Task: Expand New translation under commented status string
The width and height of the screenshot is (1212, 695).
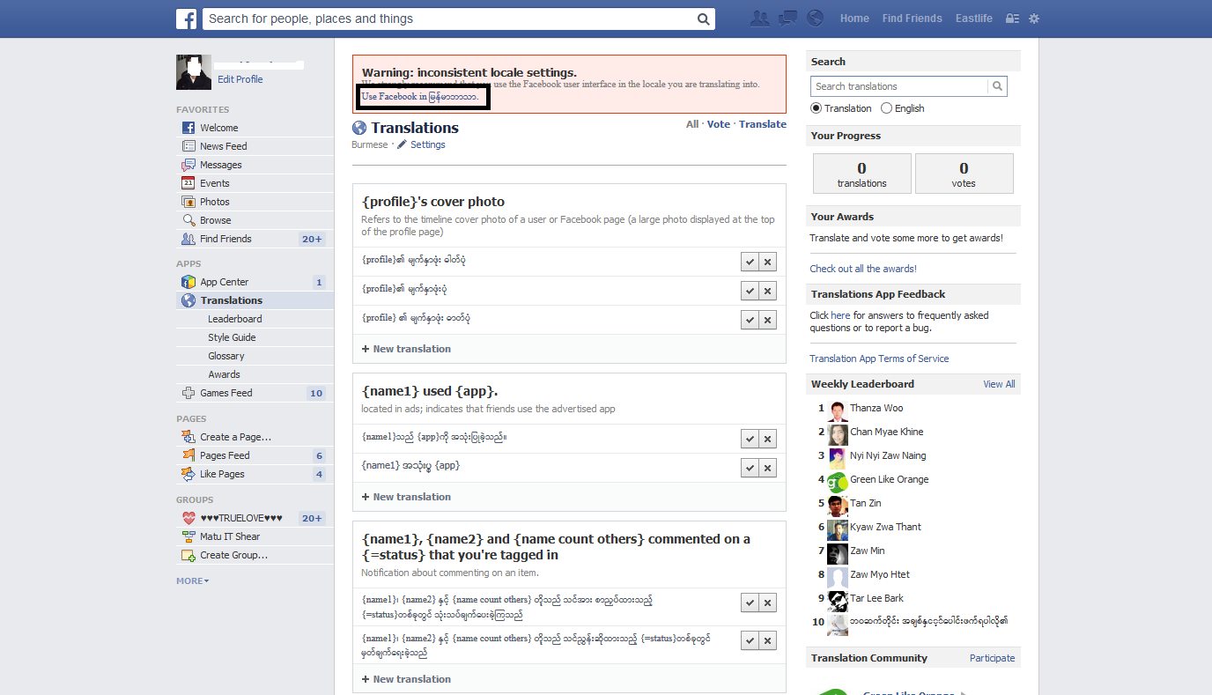Action: (406, 679)
